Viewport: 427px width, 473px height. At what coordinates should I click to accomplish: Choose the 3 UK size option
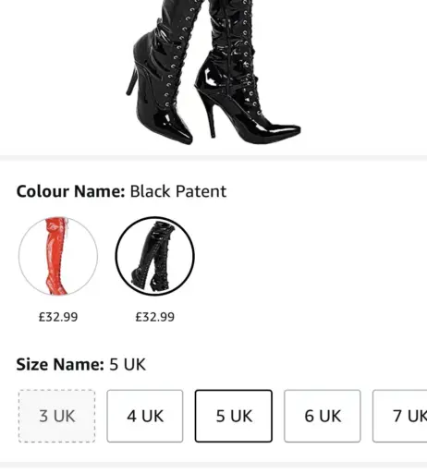point(57,416)
